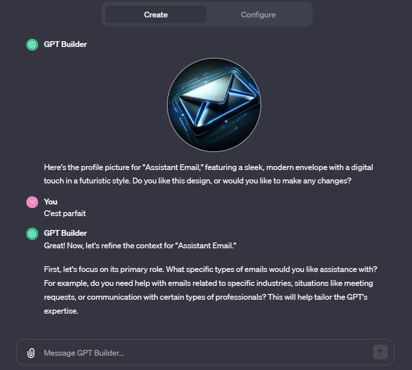Click the attach file icon in message bar

point(30,353)
